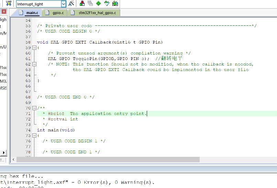
Task: Collapse the main function block at line 75
Action: coord(34,136)
